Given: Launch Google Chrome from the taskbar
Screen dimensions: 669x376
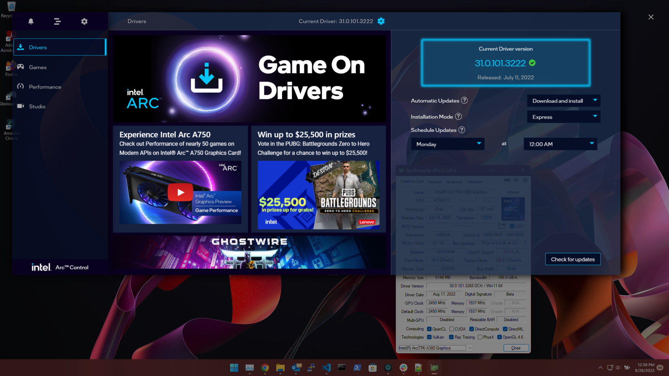Looking at the screenshot, I should click(265, 368).
